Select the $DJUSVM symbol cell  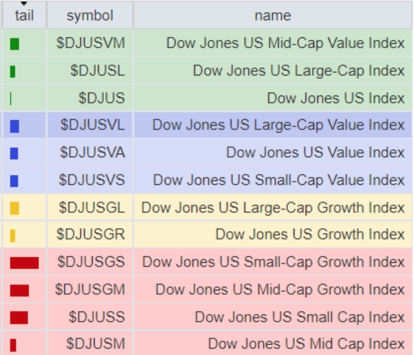tap(91, 43)
